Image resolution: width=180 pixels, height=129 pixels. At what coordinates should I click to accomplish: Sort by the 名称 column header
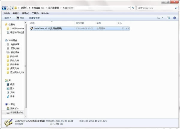point(32,23)
